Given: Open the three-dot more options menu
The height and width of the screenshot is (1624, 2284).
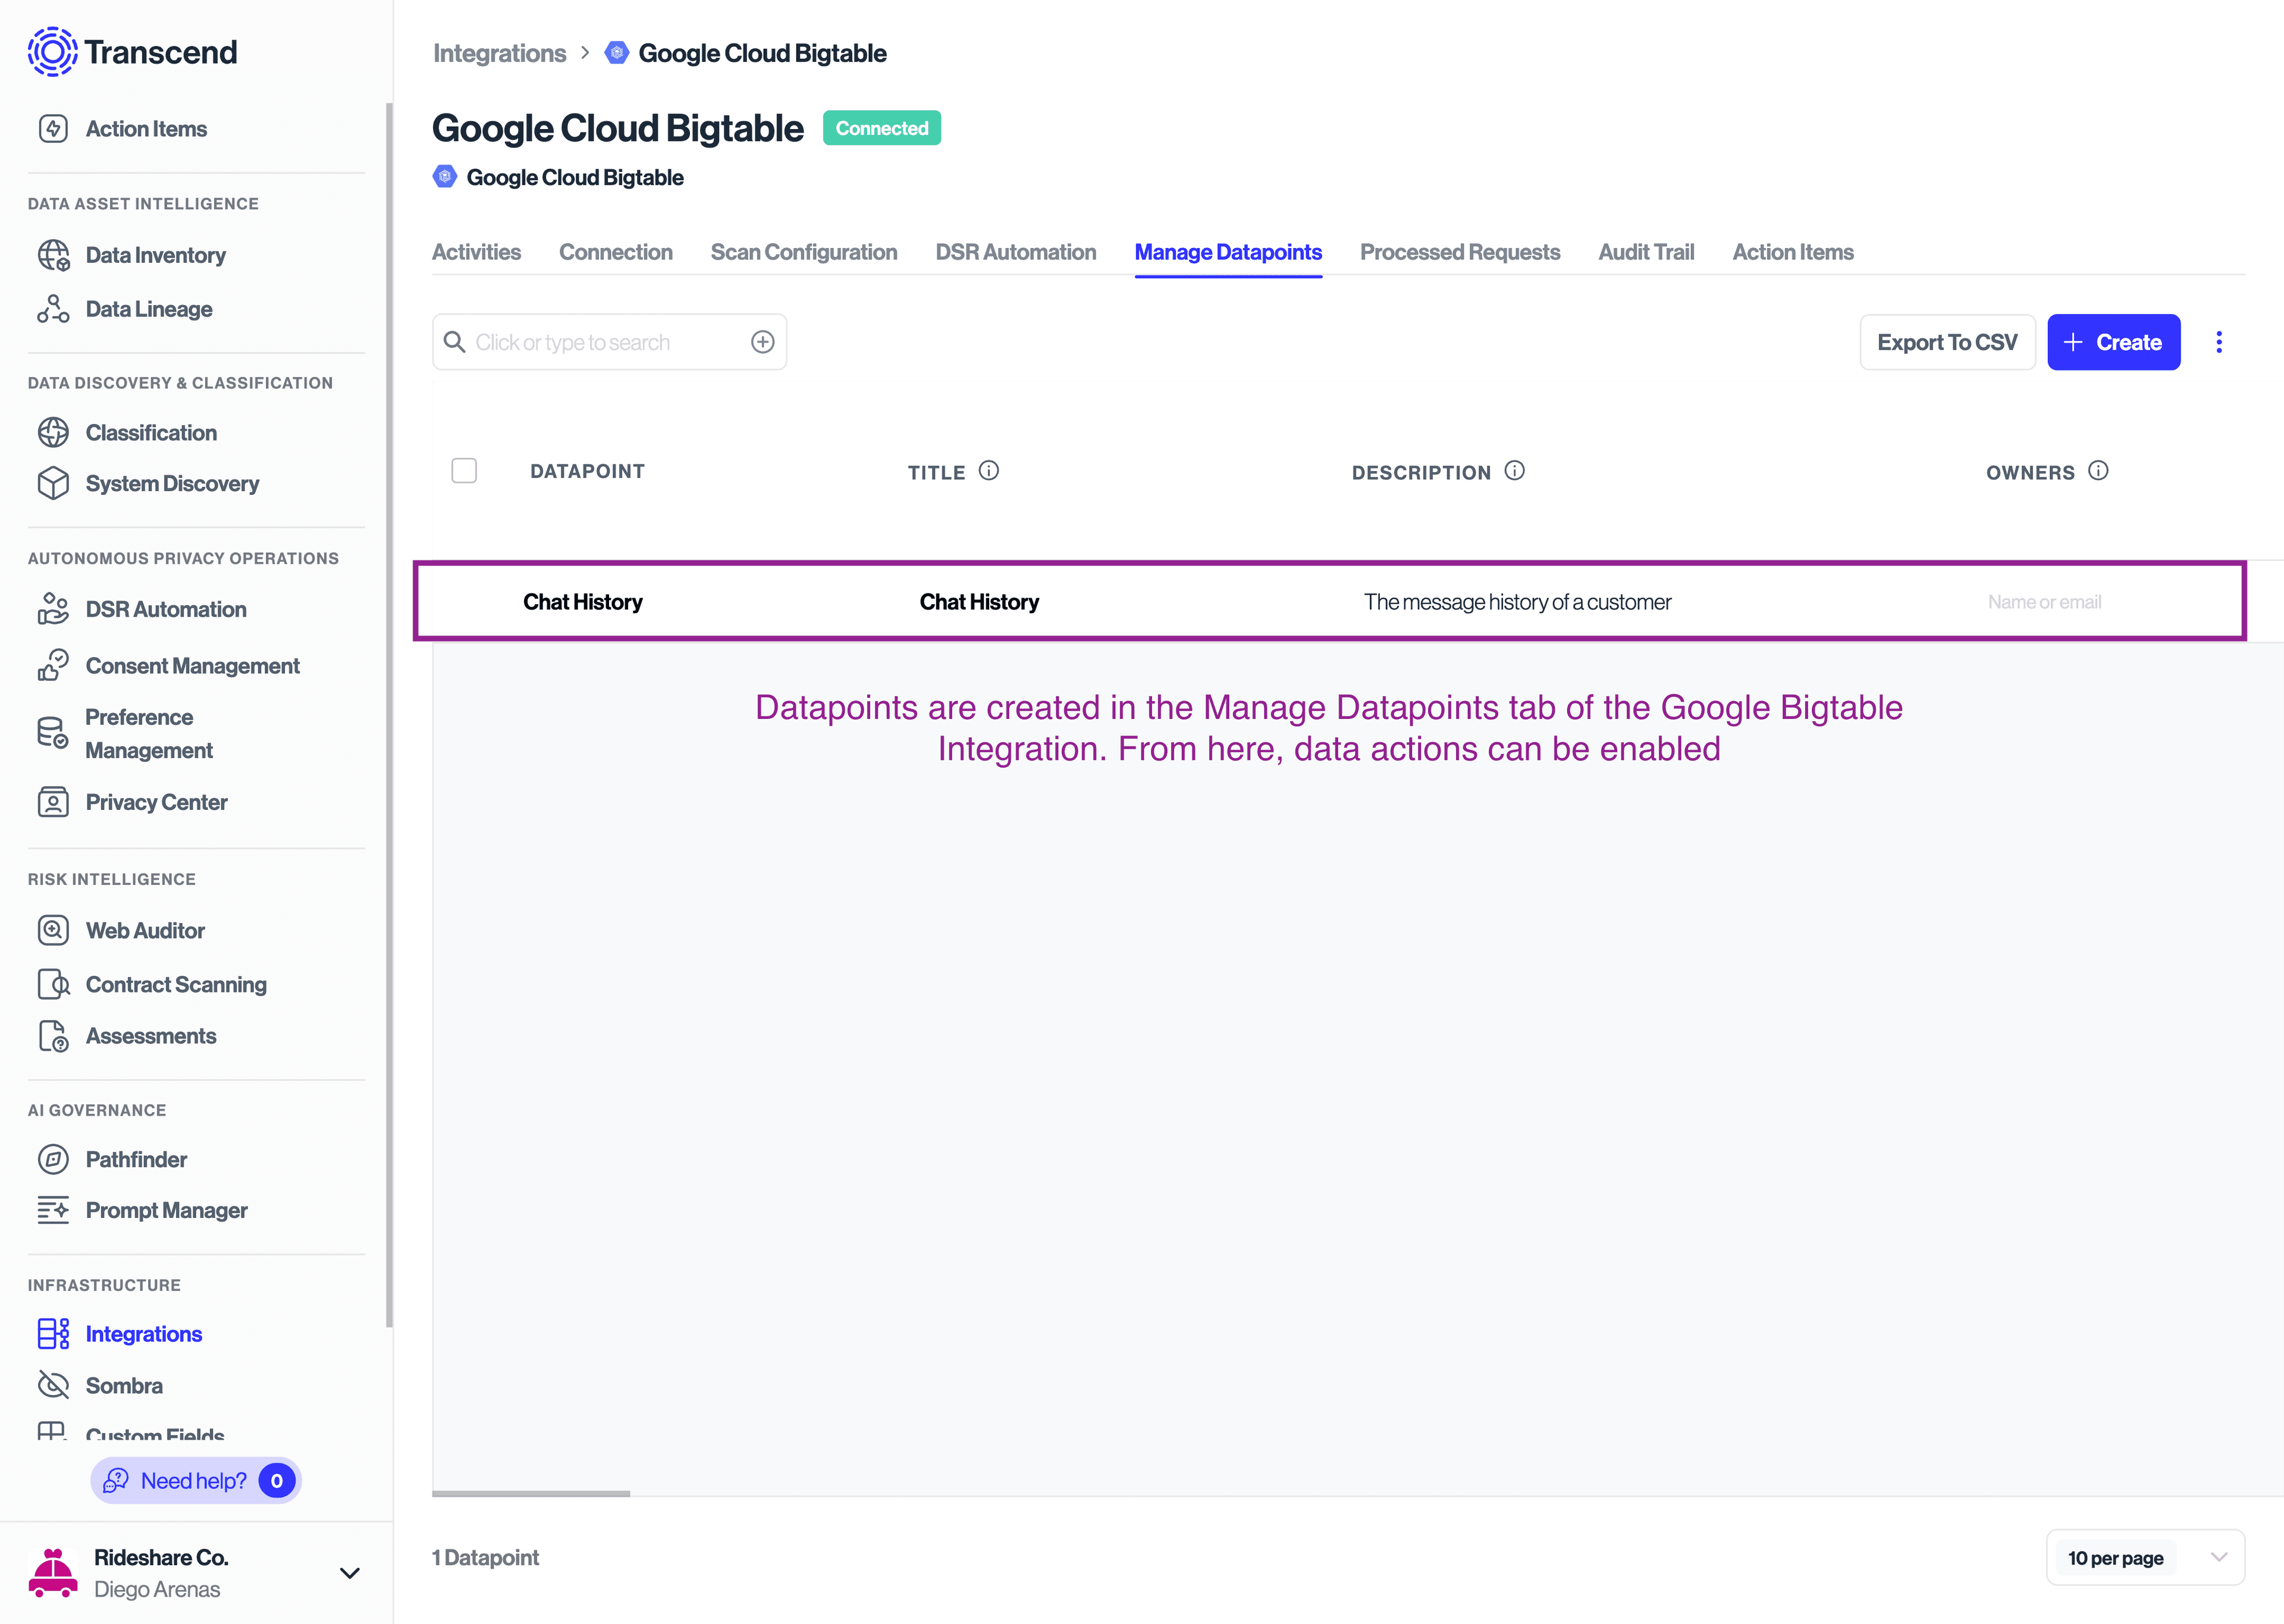Looking at the screenshot, I should (2219, 342).
